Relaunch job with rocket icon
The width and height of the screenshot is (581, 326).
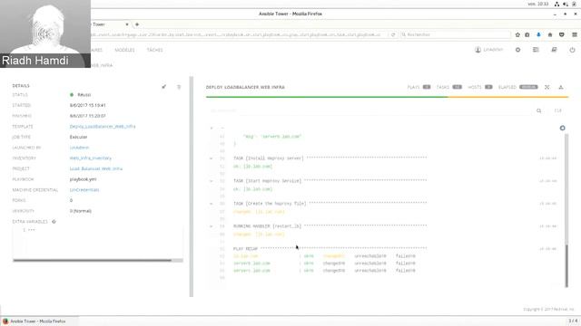[163, 87]
